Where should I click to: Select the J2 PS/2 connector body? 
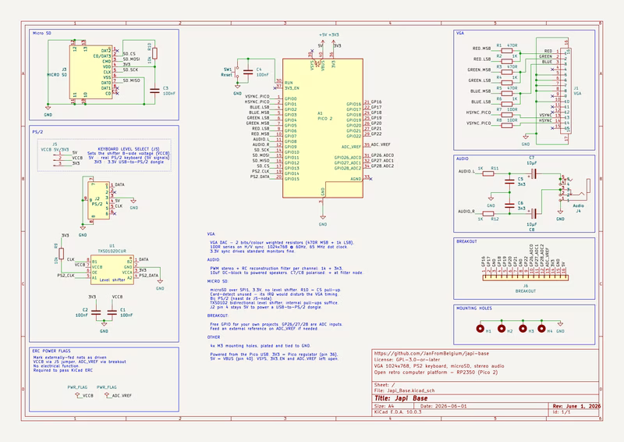(x=99, y=201)
